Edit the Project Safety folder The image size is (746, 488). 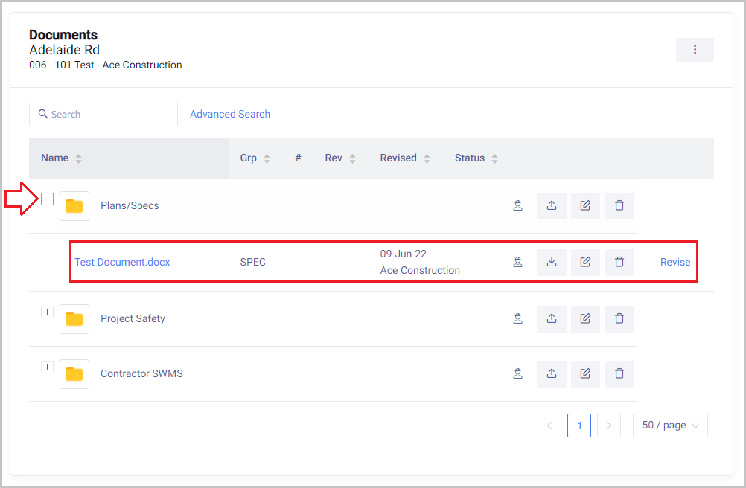585,318
